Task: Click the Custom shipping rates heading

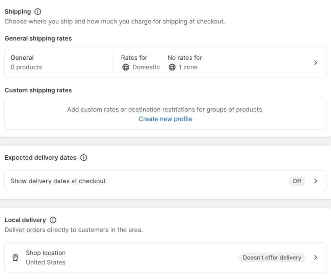Action: tap(38, 90)
